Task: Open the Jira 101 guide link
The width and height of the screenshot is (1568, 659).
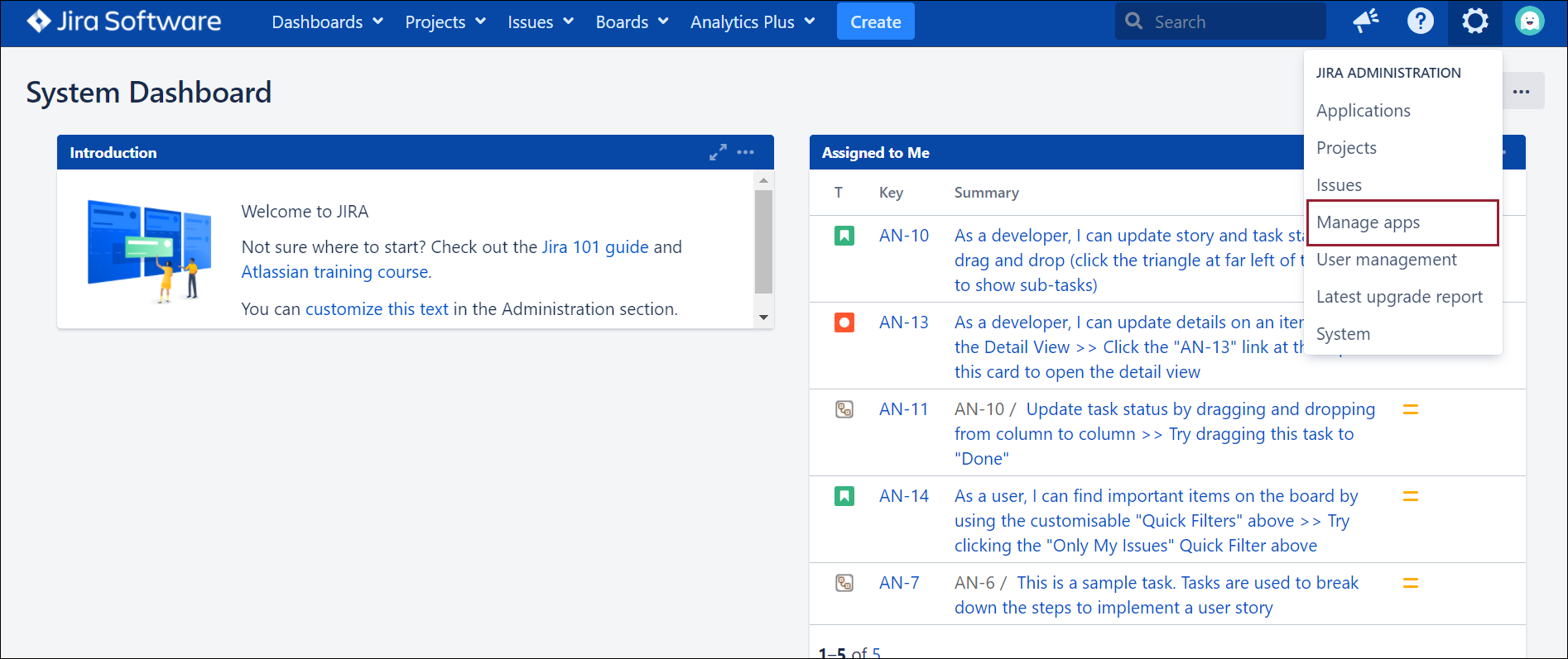Action: (x=595, y=247)
